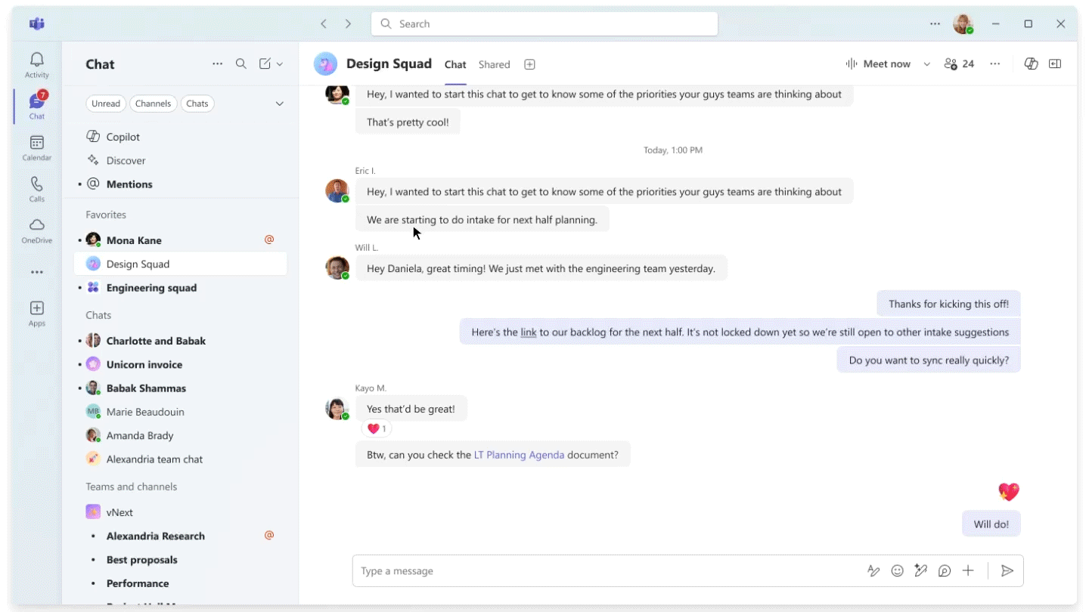Viewport: 1089px width, 612px height.
Task: Click the send message arrow
Action: [x=1007, y=571]
